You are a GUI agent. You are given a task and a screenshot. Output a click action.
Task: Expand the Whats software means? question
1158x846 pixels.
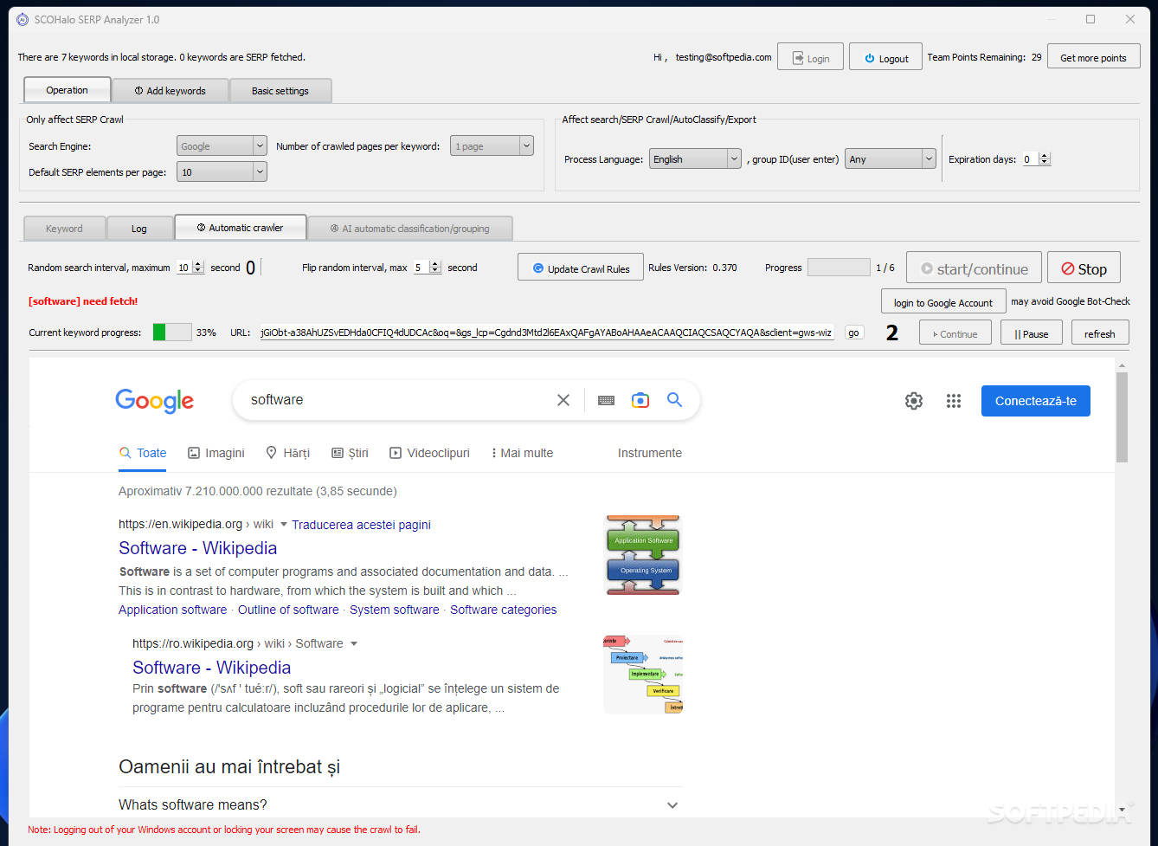point(399,804)
